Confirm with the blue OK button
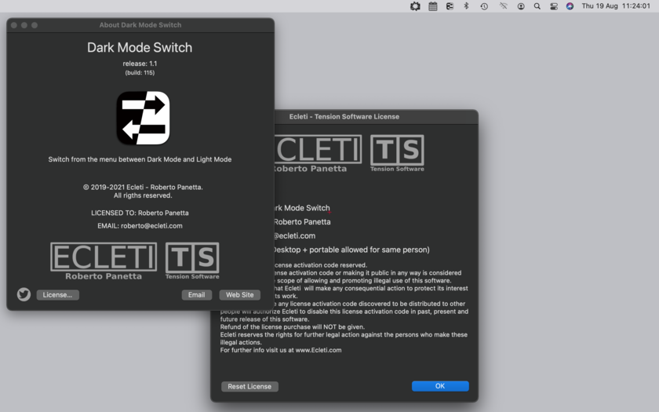This screenshot has width=659, height=412. (x=440, y=386)
